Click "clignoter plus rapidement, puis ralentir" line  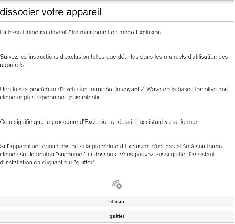point(50,97)
